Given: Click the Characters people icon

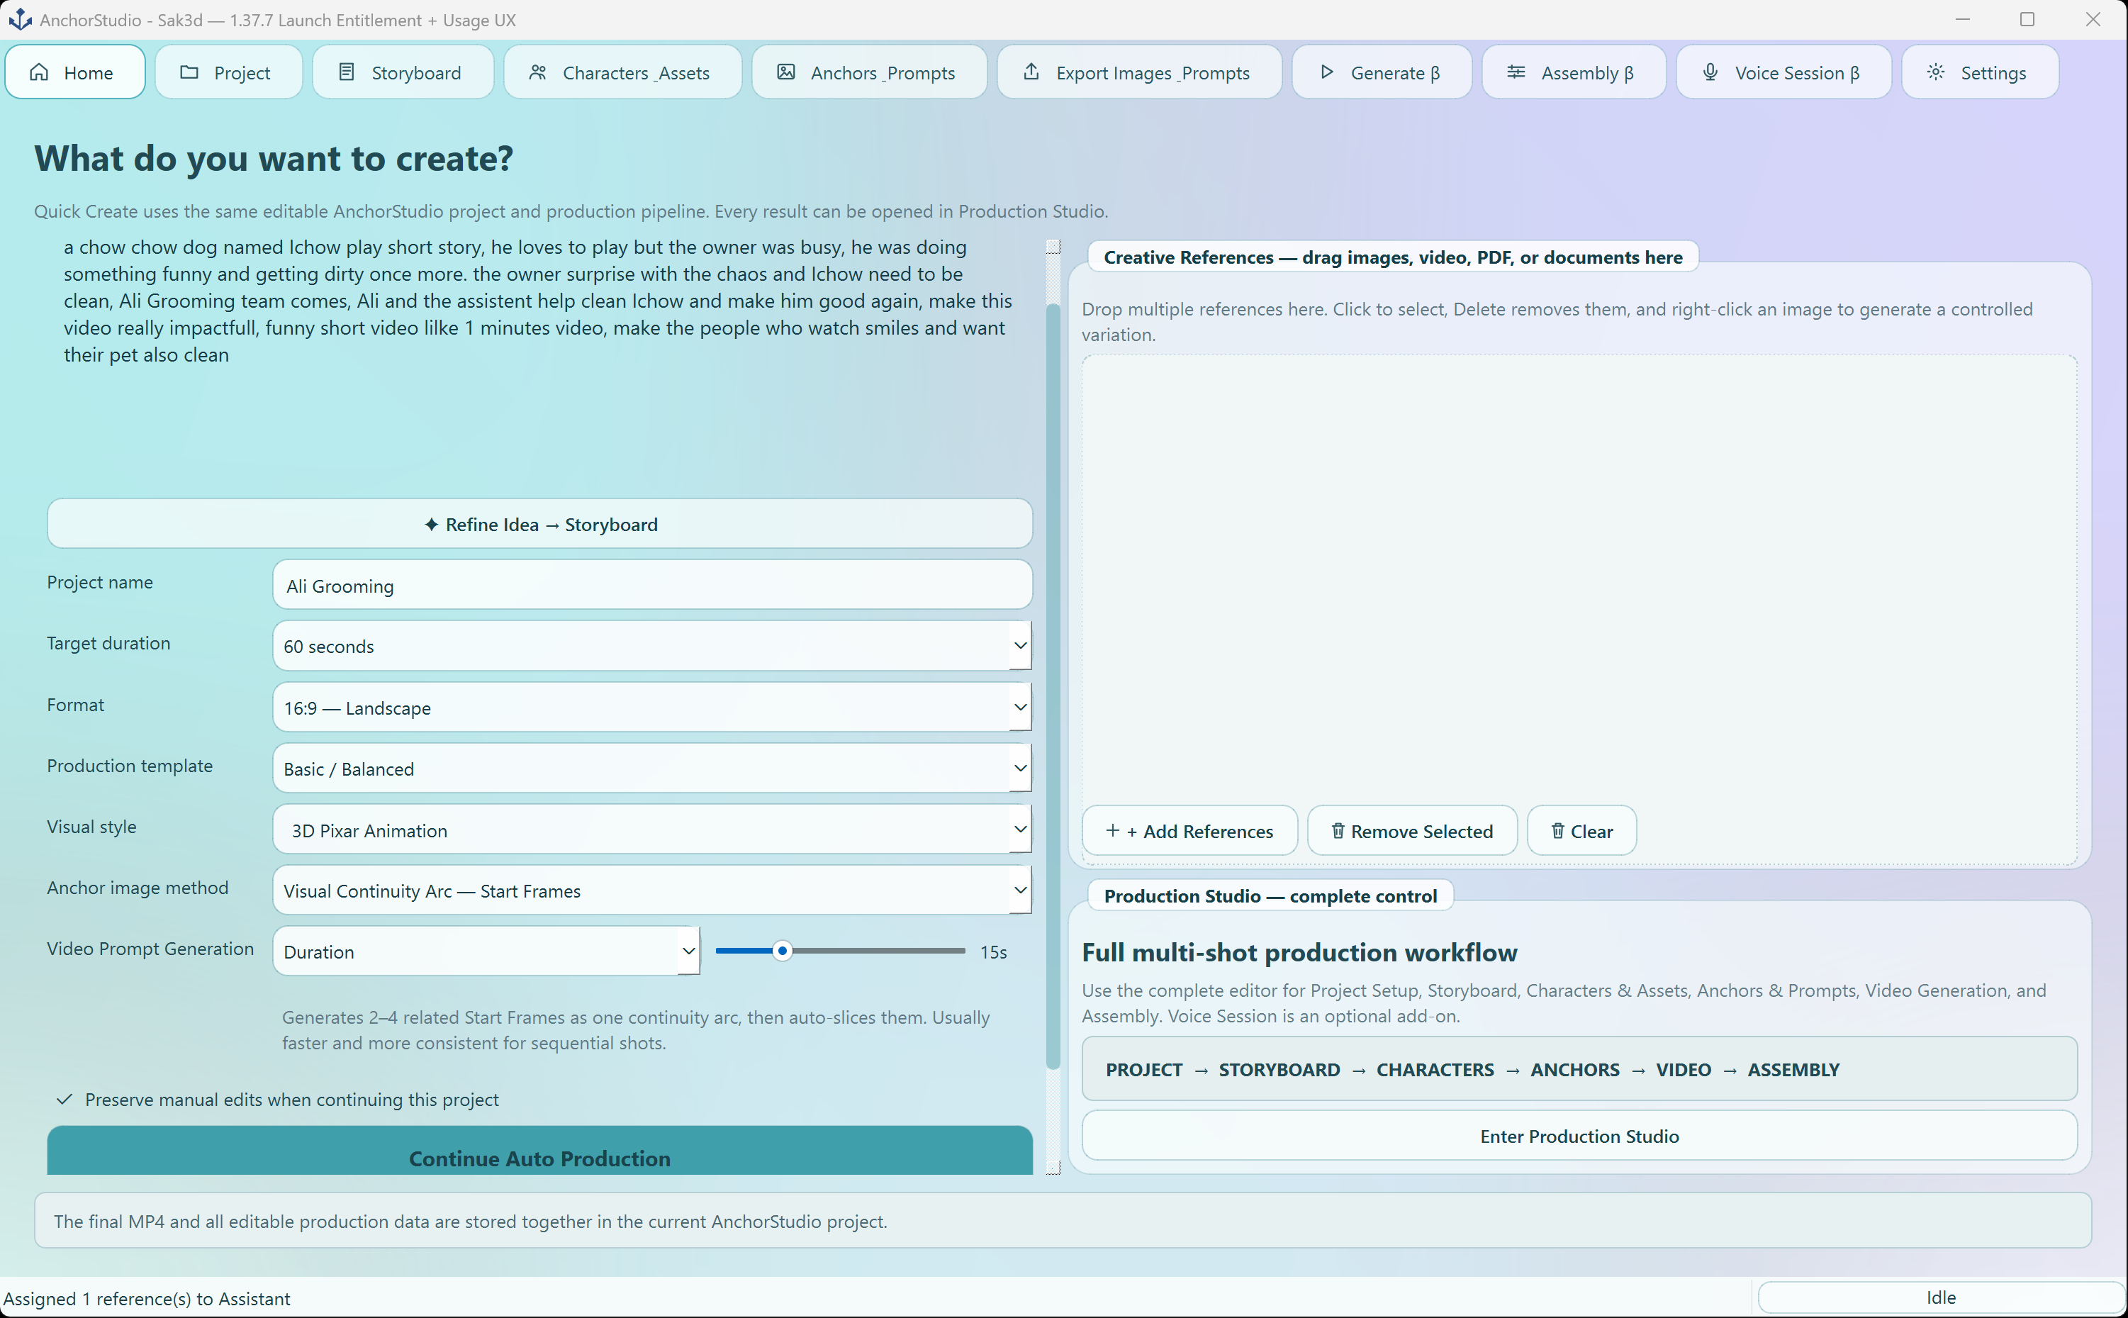Looking at the screenshot, I should click(x=537, y=72).
